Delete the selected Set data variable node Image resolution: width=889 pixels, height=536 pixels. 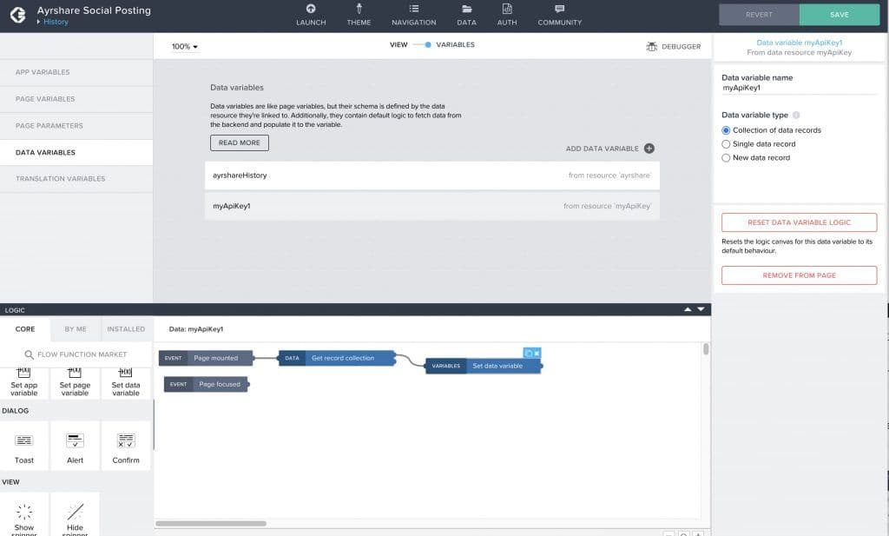[537, 353]
